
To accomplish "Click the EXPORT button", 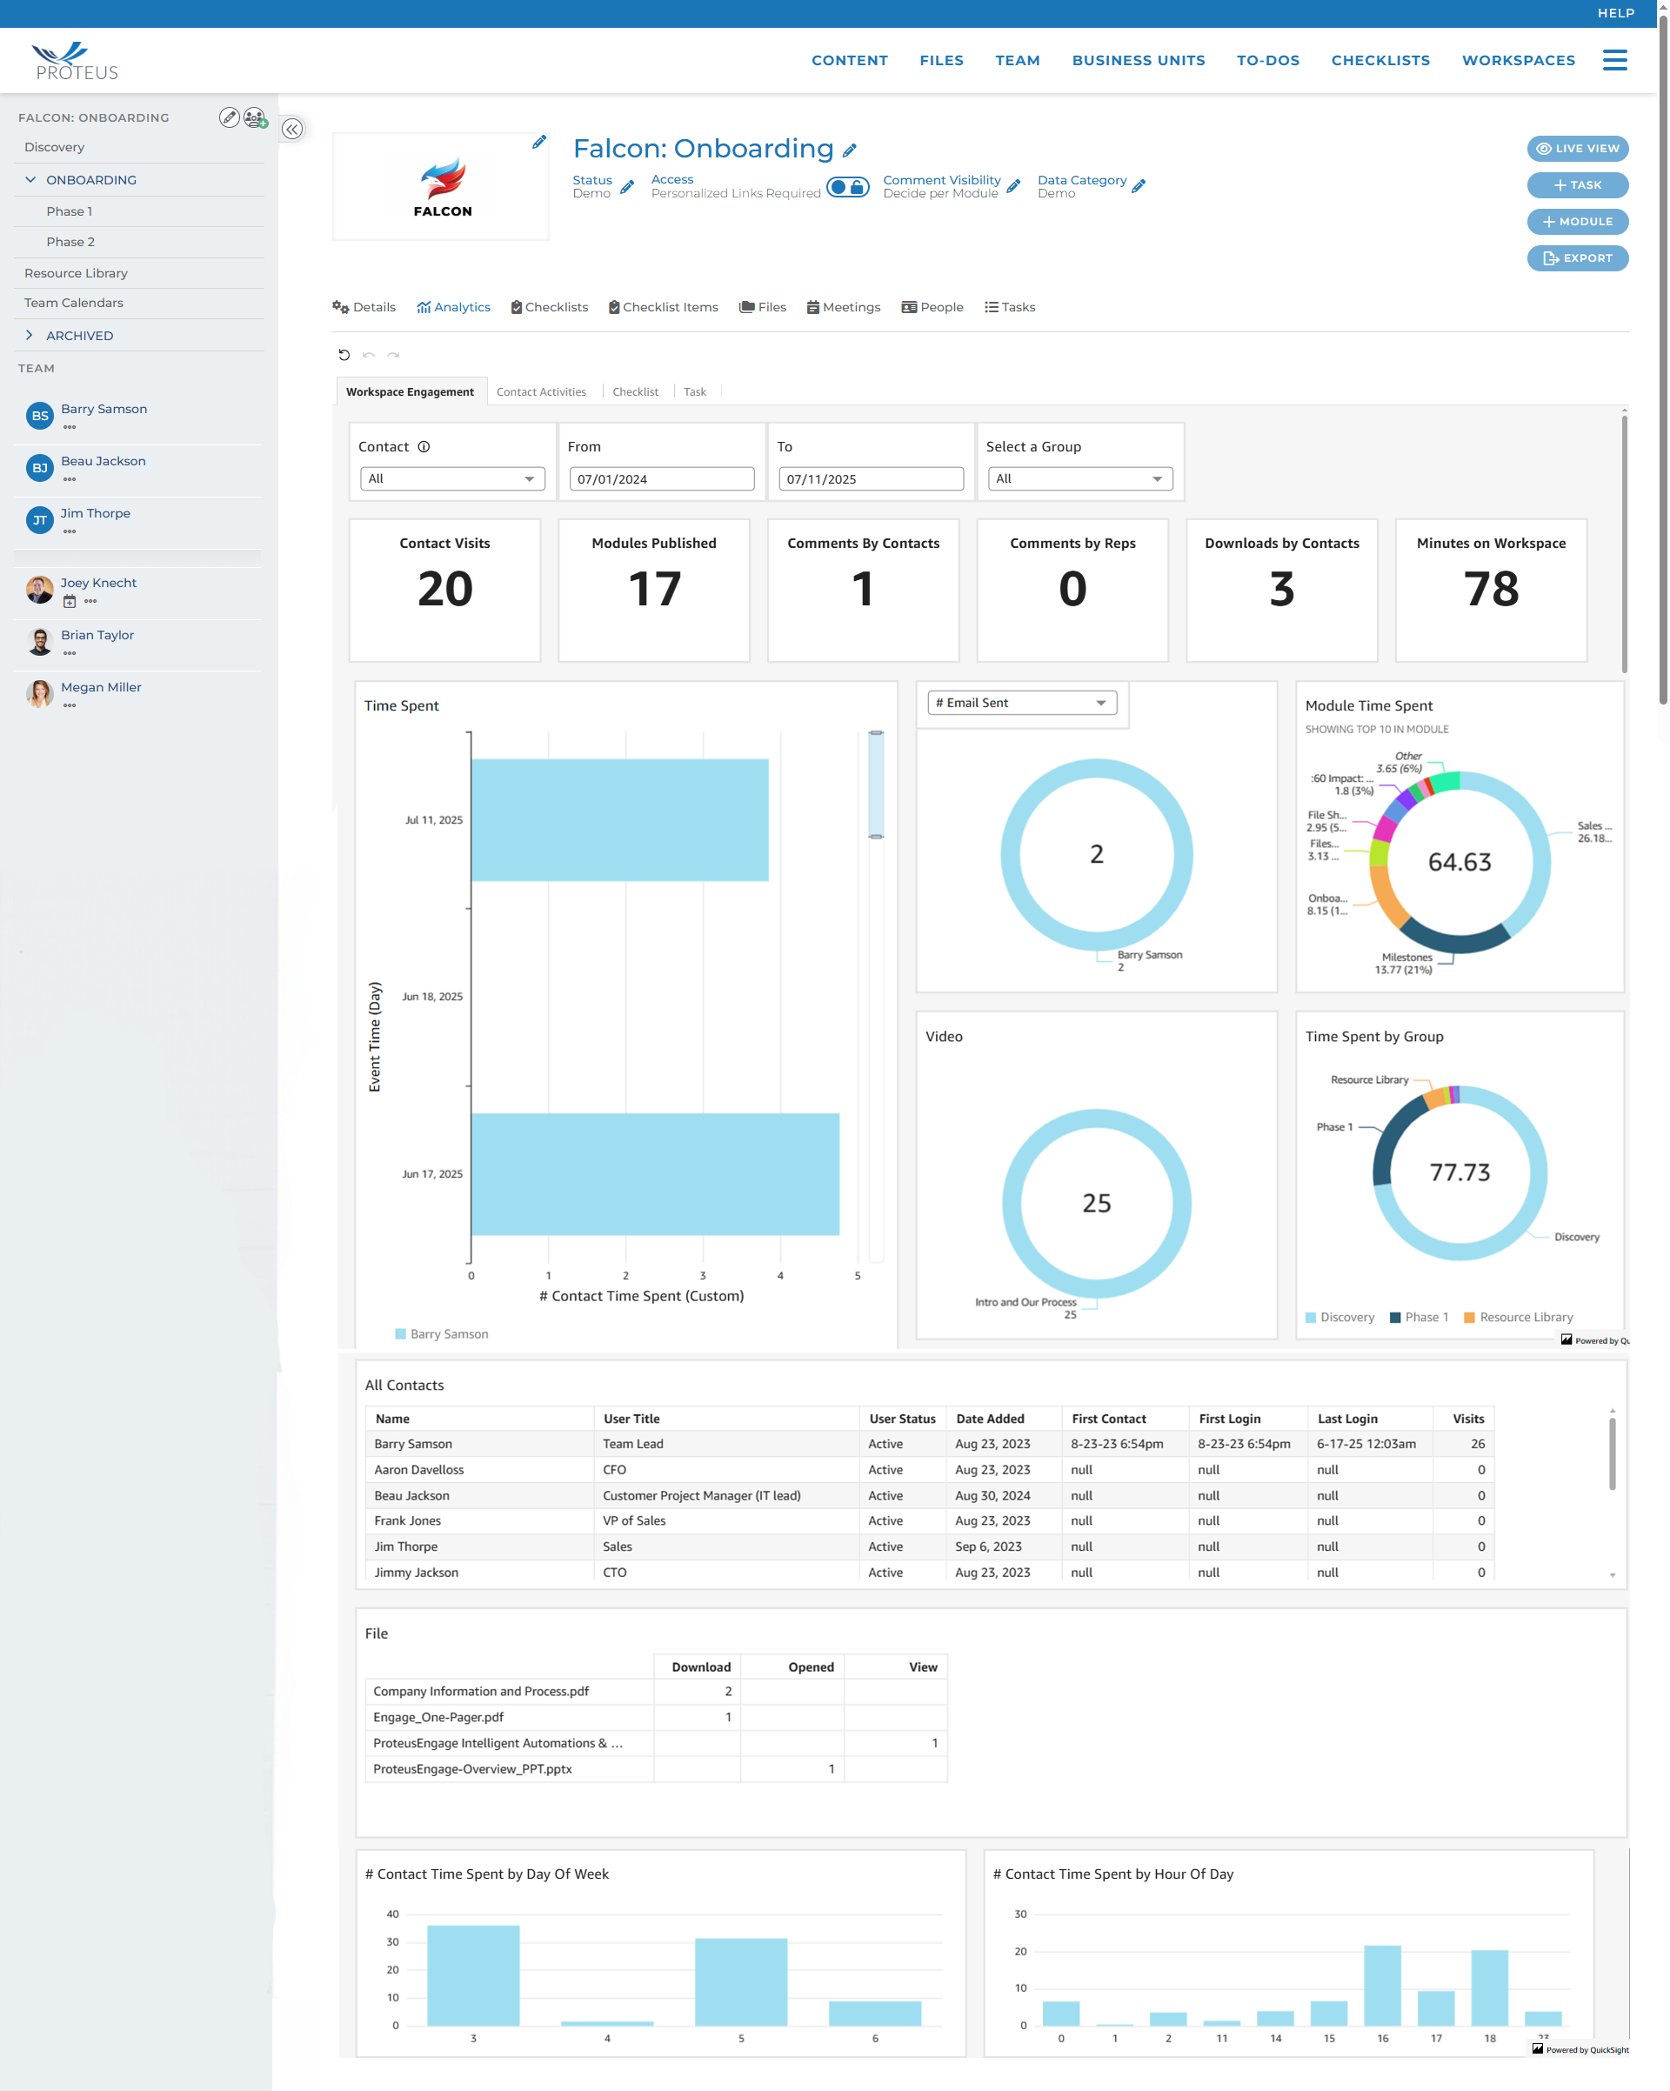I will tap(1577, 258).
